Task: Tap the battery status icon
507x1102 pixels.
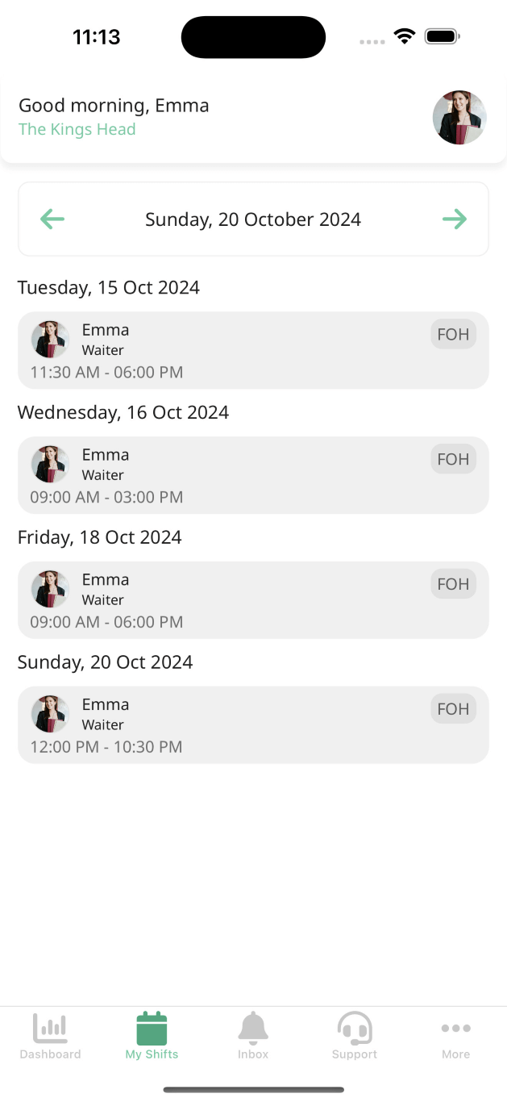Action: click(442, 36)
